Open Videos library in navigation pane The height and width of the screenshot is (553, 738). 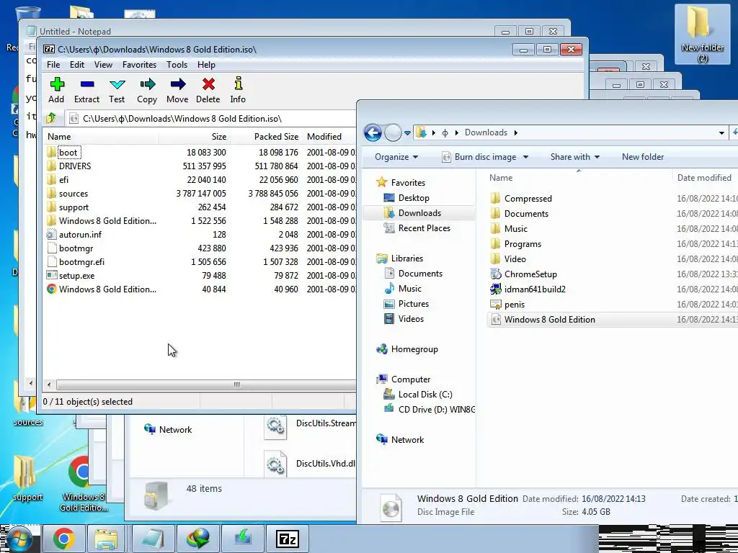tap(404, 319)
